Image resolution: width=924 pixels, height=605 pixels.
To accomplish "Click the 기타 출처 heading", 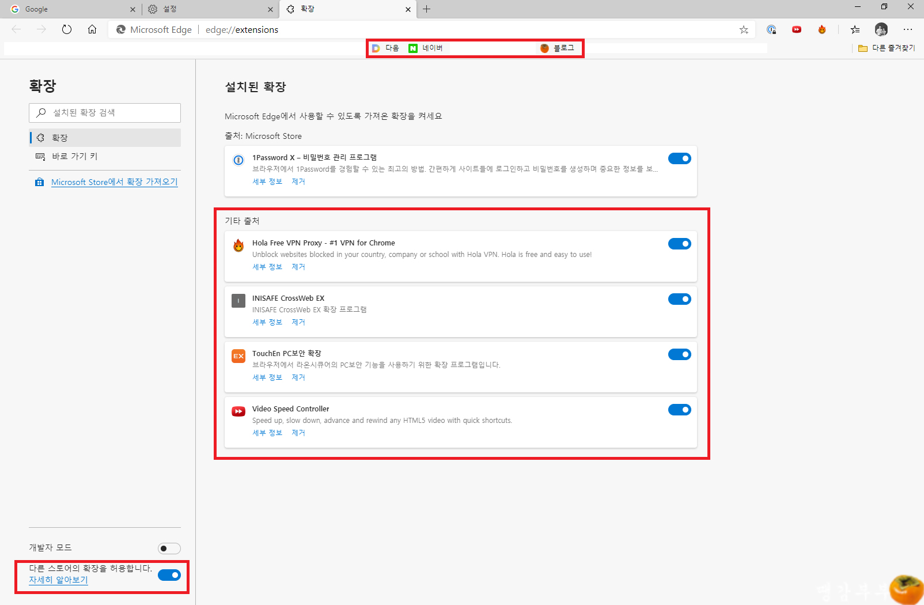I will 242,221.
